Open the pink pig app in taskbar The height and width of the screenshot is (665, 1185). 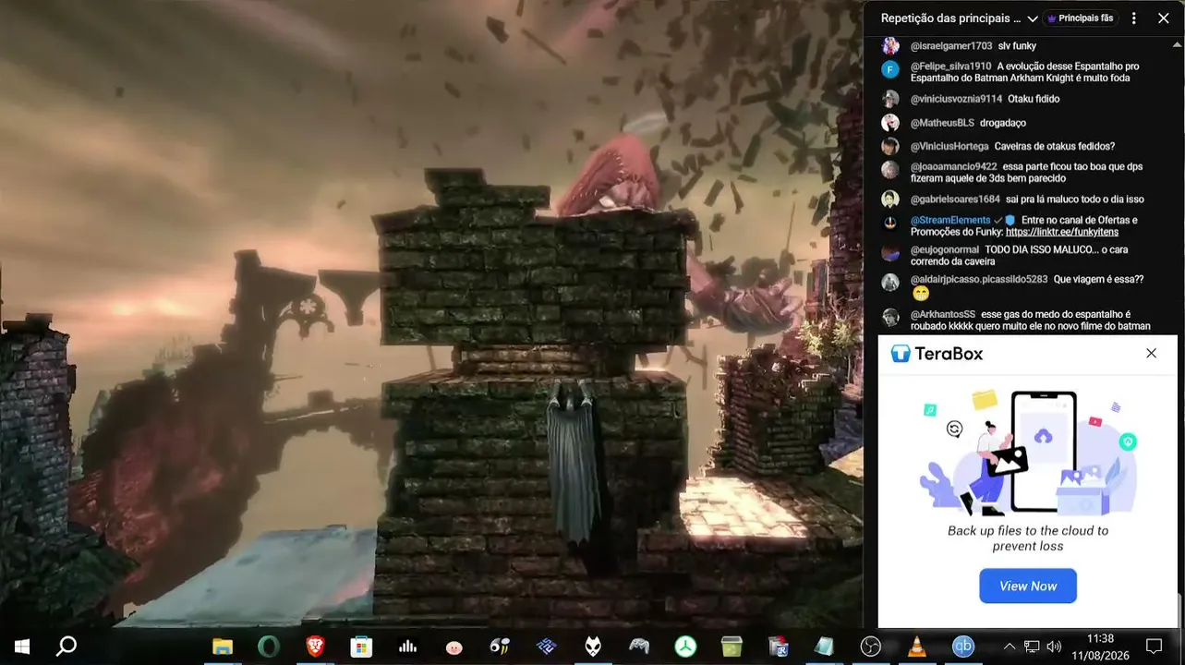point(453,647)
